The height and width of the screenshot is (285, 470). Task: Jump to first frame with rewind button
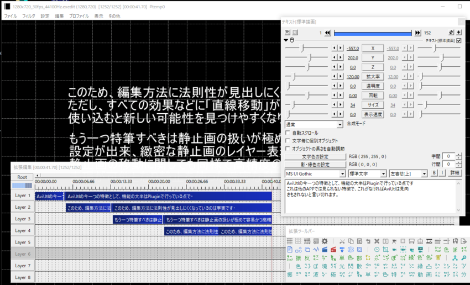(x=328, y=33)
